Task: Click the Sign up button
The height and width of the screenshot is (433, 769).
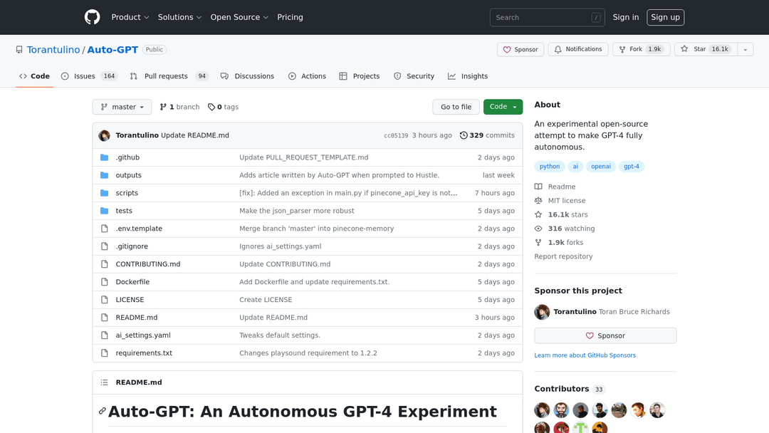Action: (x=666, y=17)
